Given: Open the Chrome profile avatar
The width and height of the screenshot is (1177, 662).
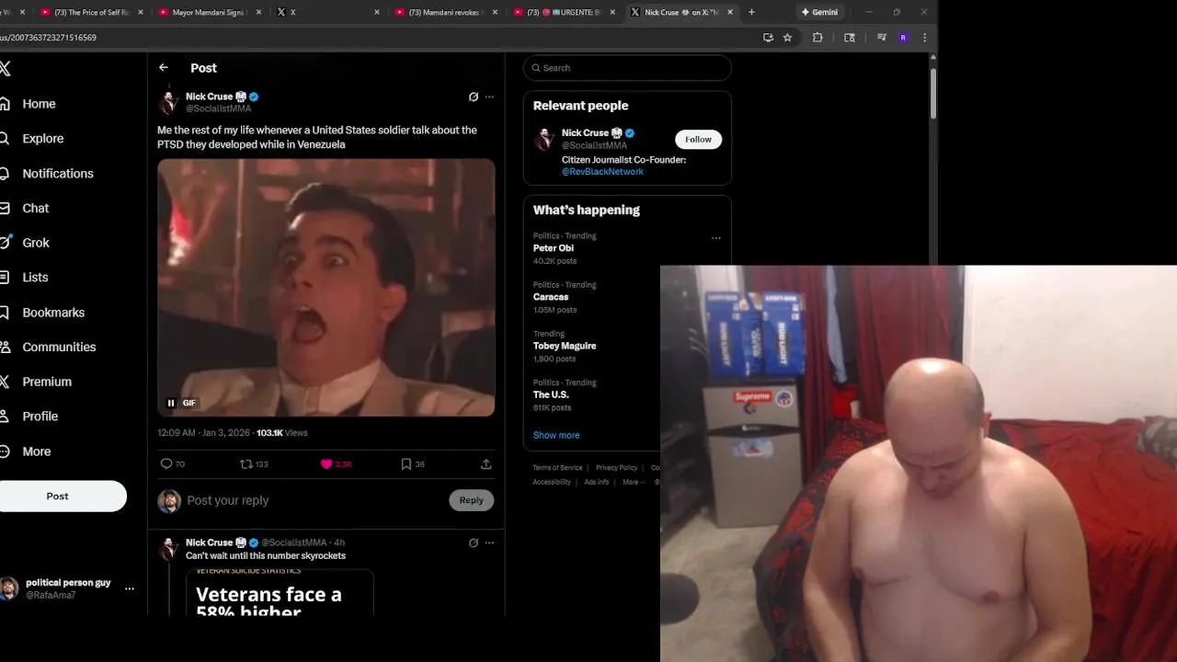Looking at the screenshot, I should (x=903, y=38).
